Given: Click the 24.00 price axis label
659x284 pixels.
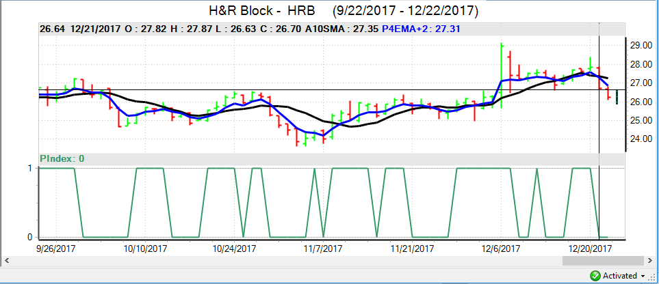Looking at the screenshot, I should point(642,139).
